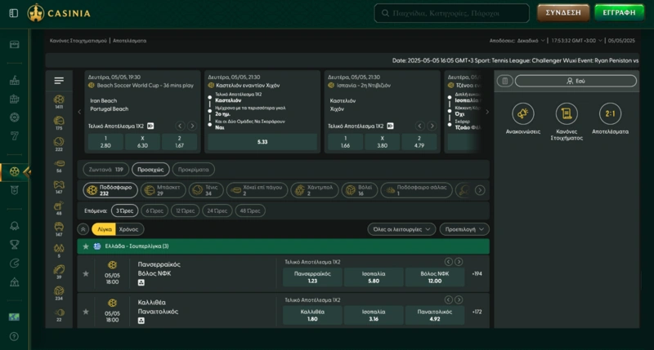The image size is (654, 350).
Task: Filter by Ποδόσφαιρο 232 chip
Action: click(x=110, y=190)
